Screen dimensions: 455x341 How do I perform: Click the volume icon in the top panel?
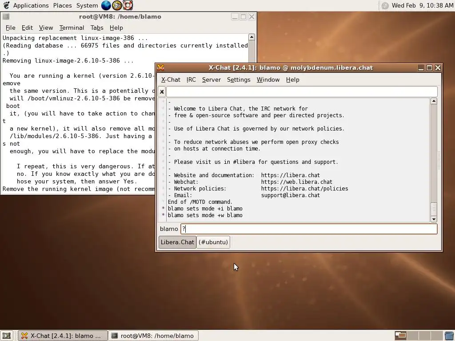point(385,5)
